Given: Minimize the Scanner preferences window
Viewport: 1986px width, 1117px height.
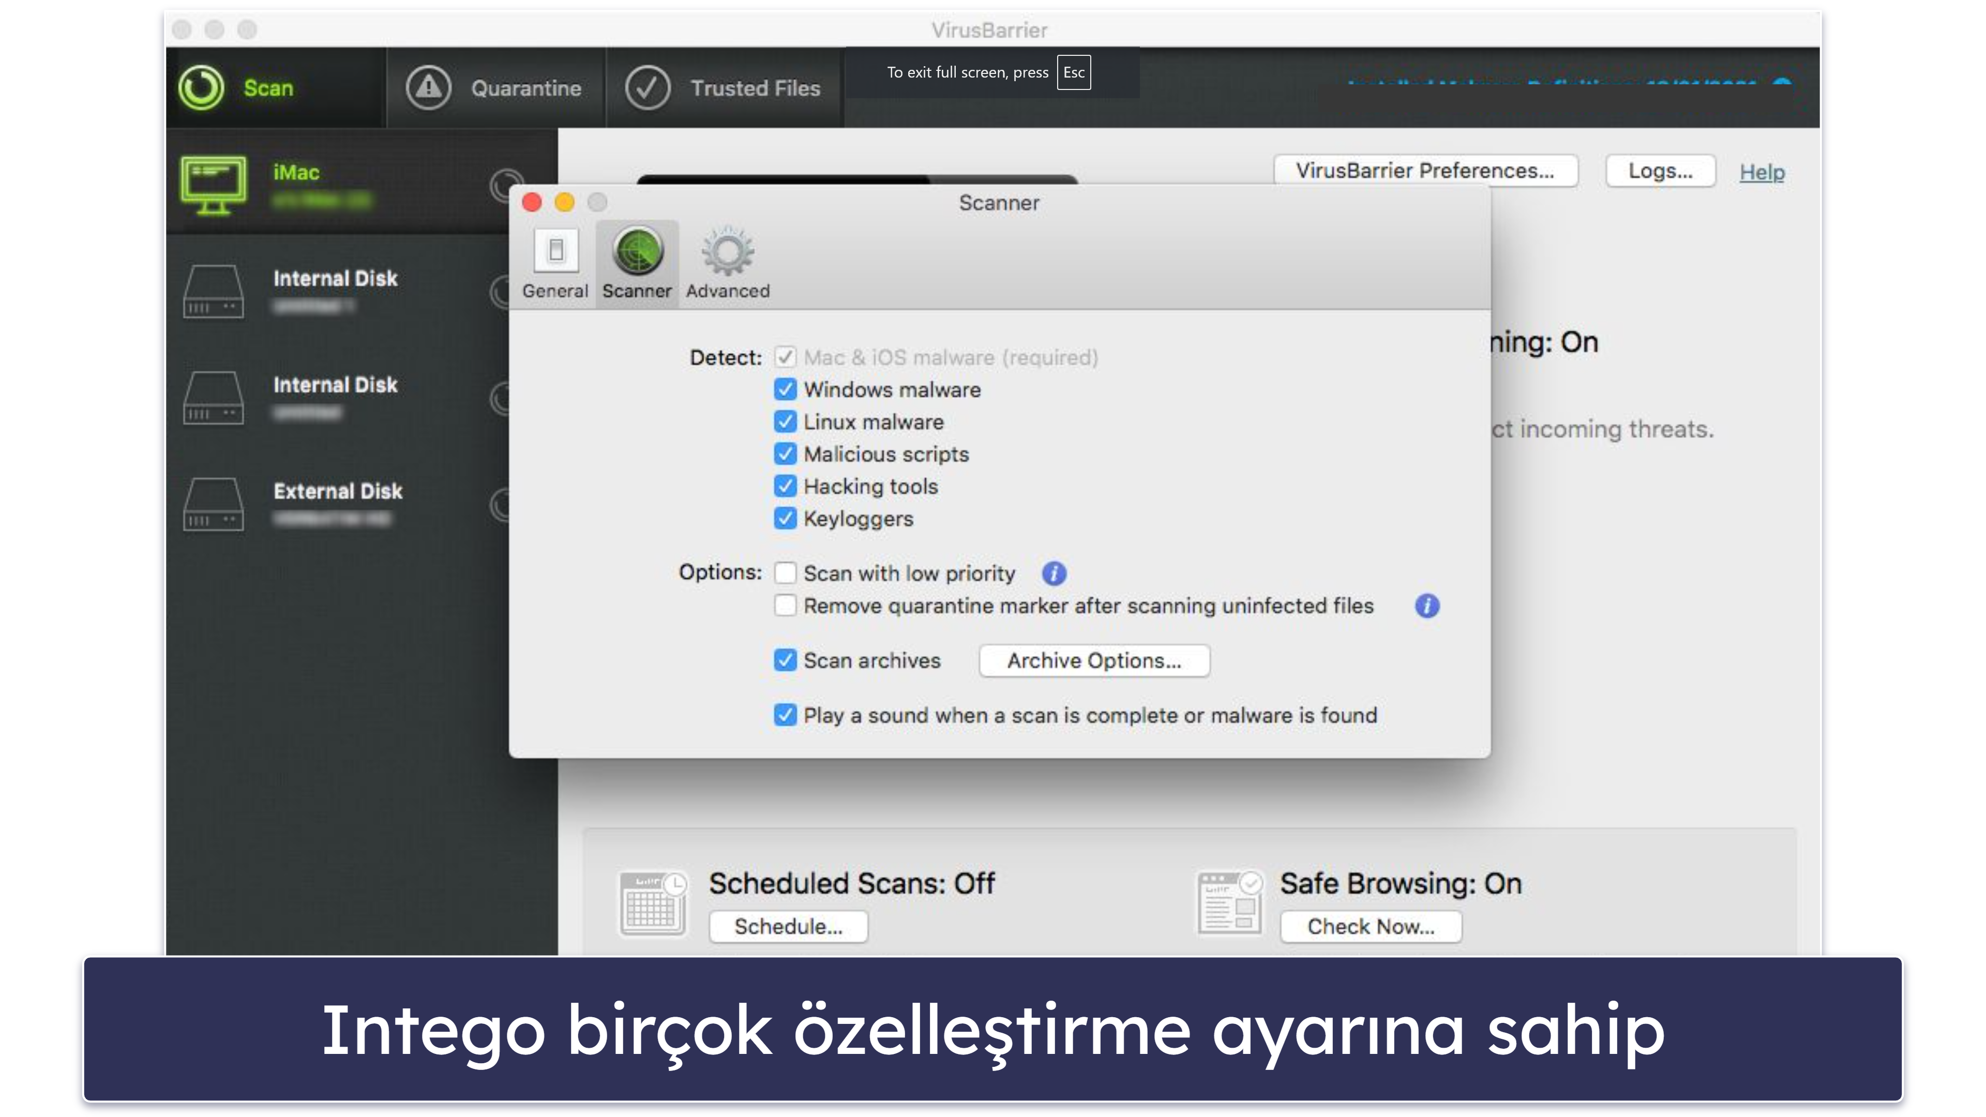Looking at the screenshot, I should tap(564, 203).
